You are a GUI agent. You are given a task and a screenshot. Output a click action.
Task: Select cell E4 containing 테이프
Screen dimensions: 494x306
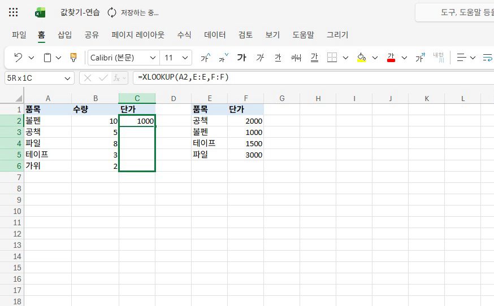tap(210, 143)
